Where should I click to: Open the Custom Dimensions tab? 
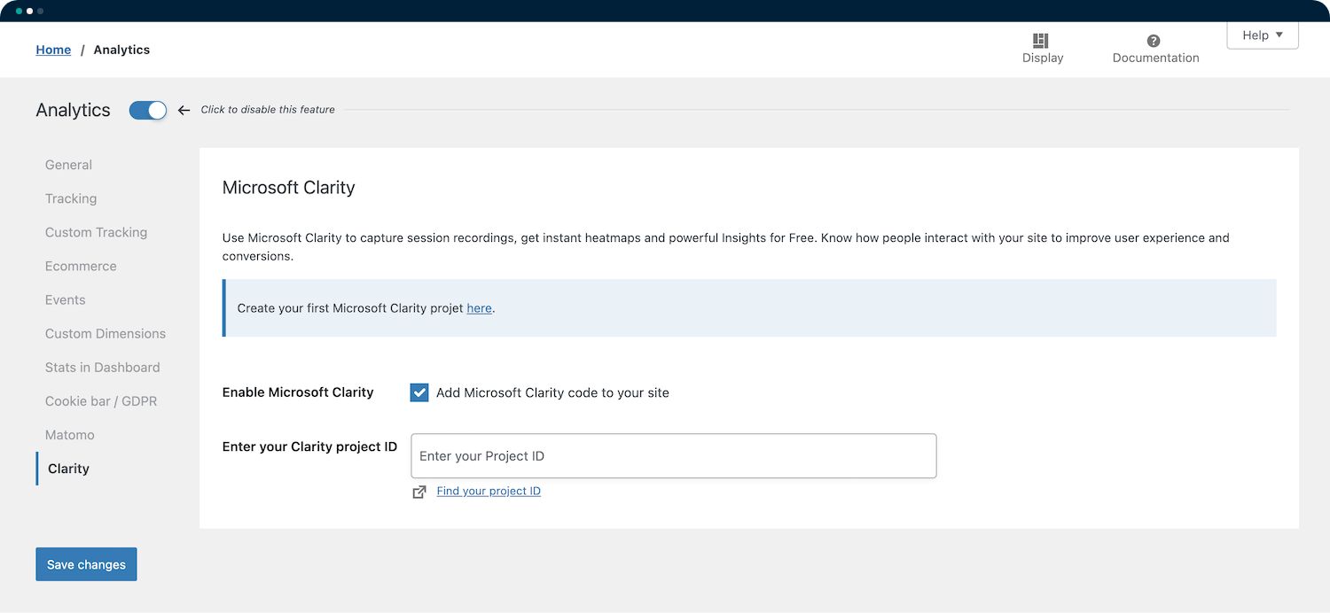click(x=106, y=333)
